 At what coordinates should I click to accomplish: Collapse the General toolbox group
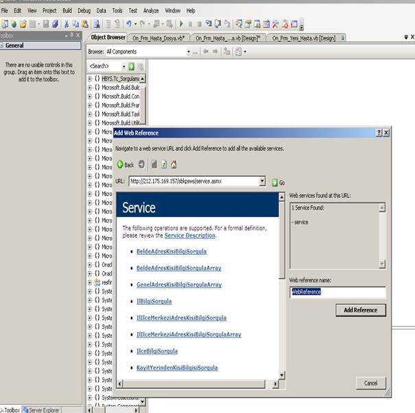coord(1,46)
